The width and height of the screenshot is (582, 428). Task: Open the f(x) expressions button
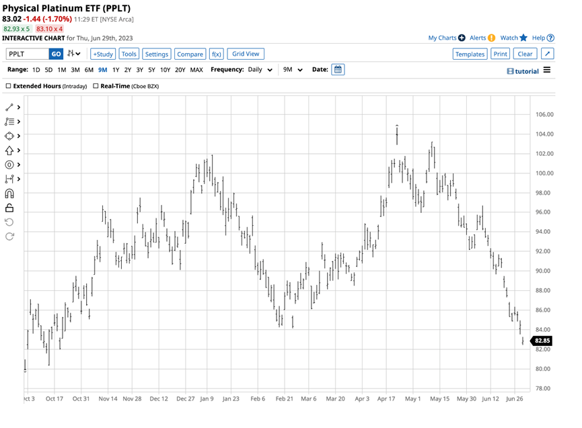217,54
